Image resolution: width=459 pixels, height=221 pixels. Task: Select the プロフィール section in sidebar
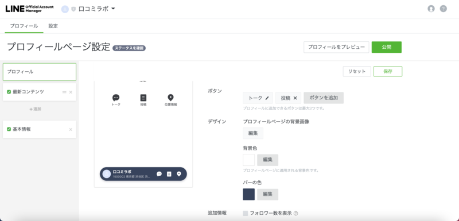tap(40, 72)
